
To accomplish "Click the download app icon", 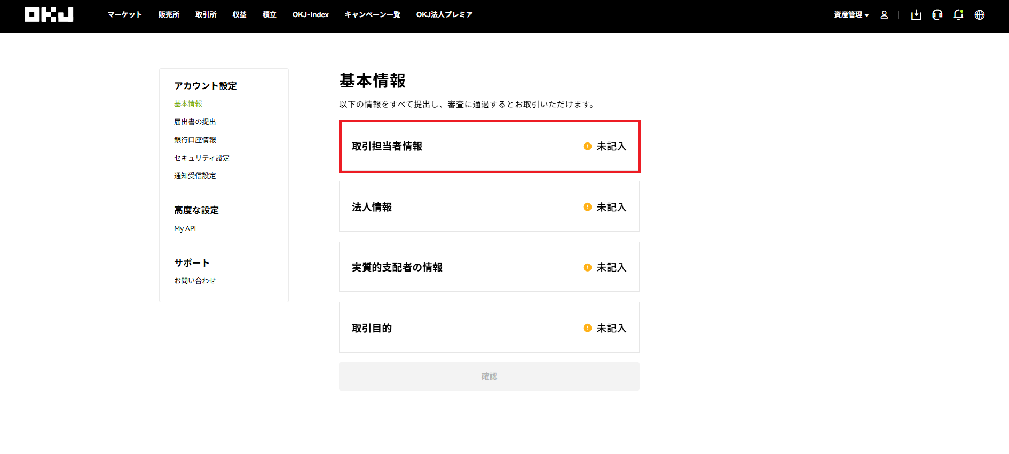I will [916, 15].
